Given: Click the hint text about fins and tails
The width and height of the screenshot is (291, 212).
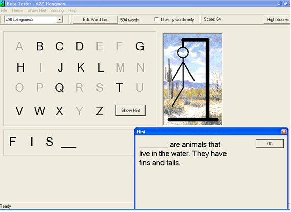Looking at the screenshot, I should point(183,154).
